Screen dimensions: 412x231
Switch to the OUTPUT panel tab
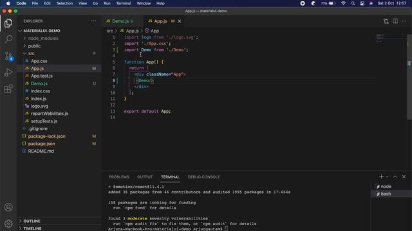pos(145,177)
